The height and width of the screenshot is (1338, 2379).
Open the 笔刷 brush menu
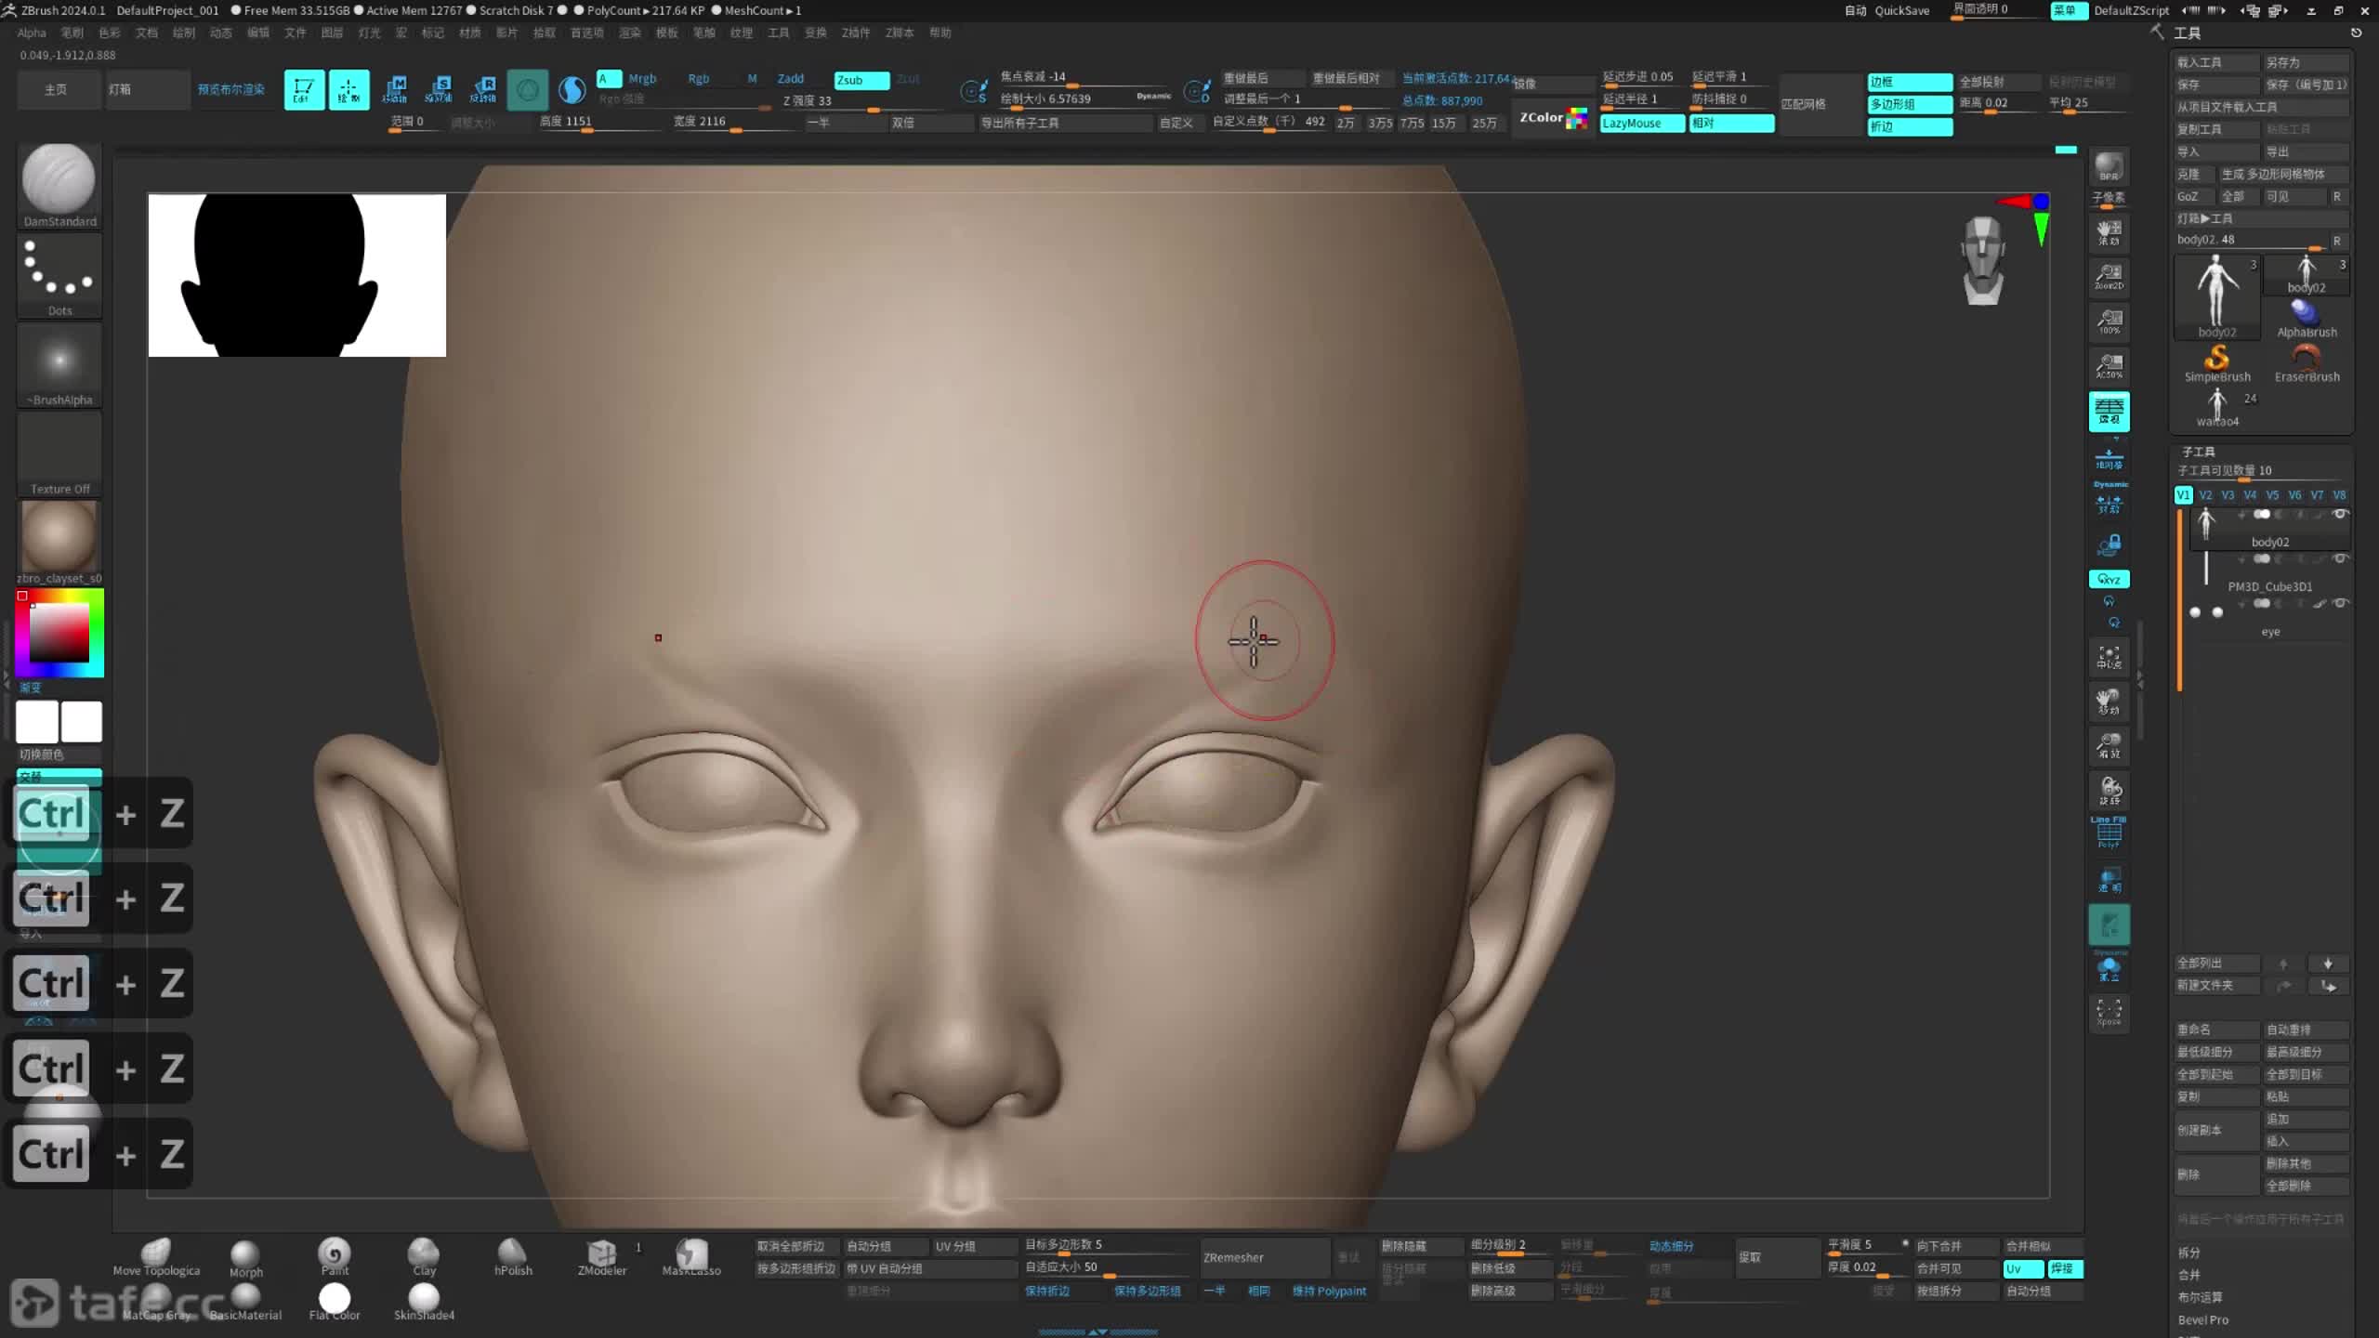[x=72, y=33]
